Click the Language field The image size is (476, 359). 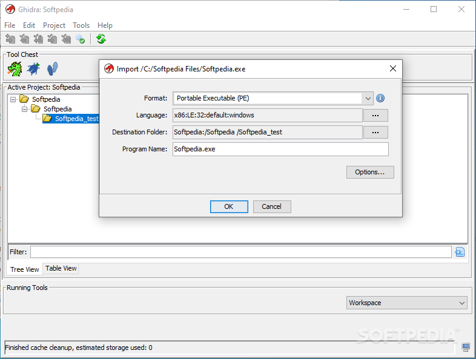coord(268,115)
